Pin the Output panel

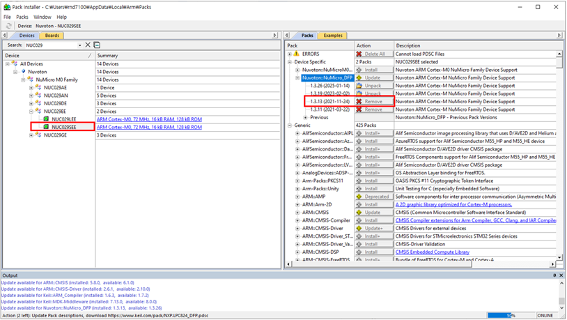point(554,275)
